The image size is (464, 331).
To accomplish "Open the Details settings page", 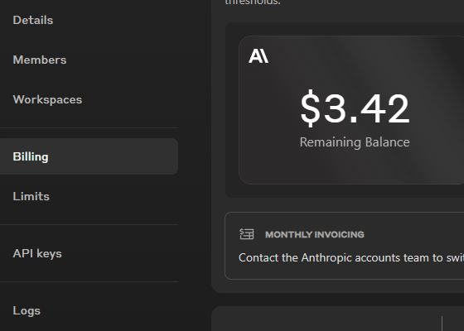I will [x=33, y=20].
